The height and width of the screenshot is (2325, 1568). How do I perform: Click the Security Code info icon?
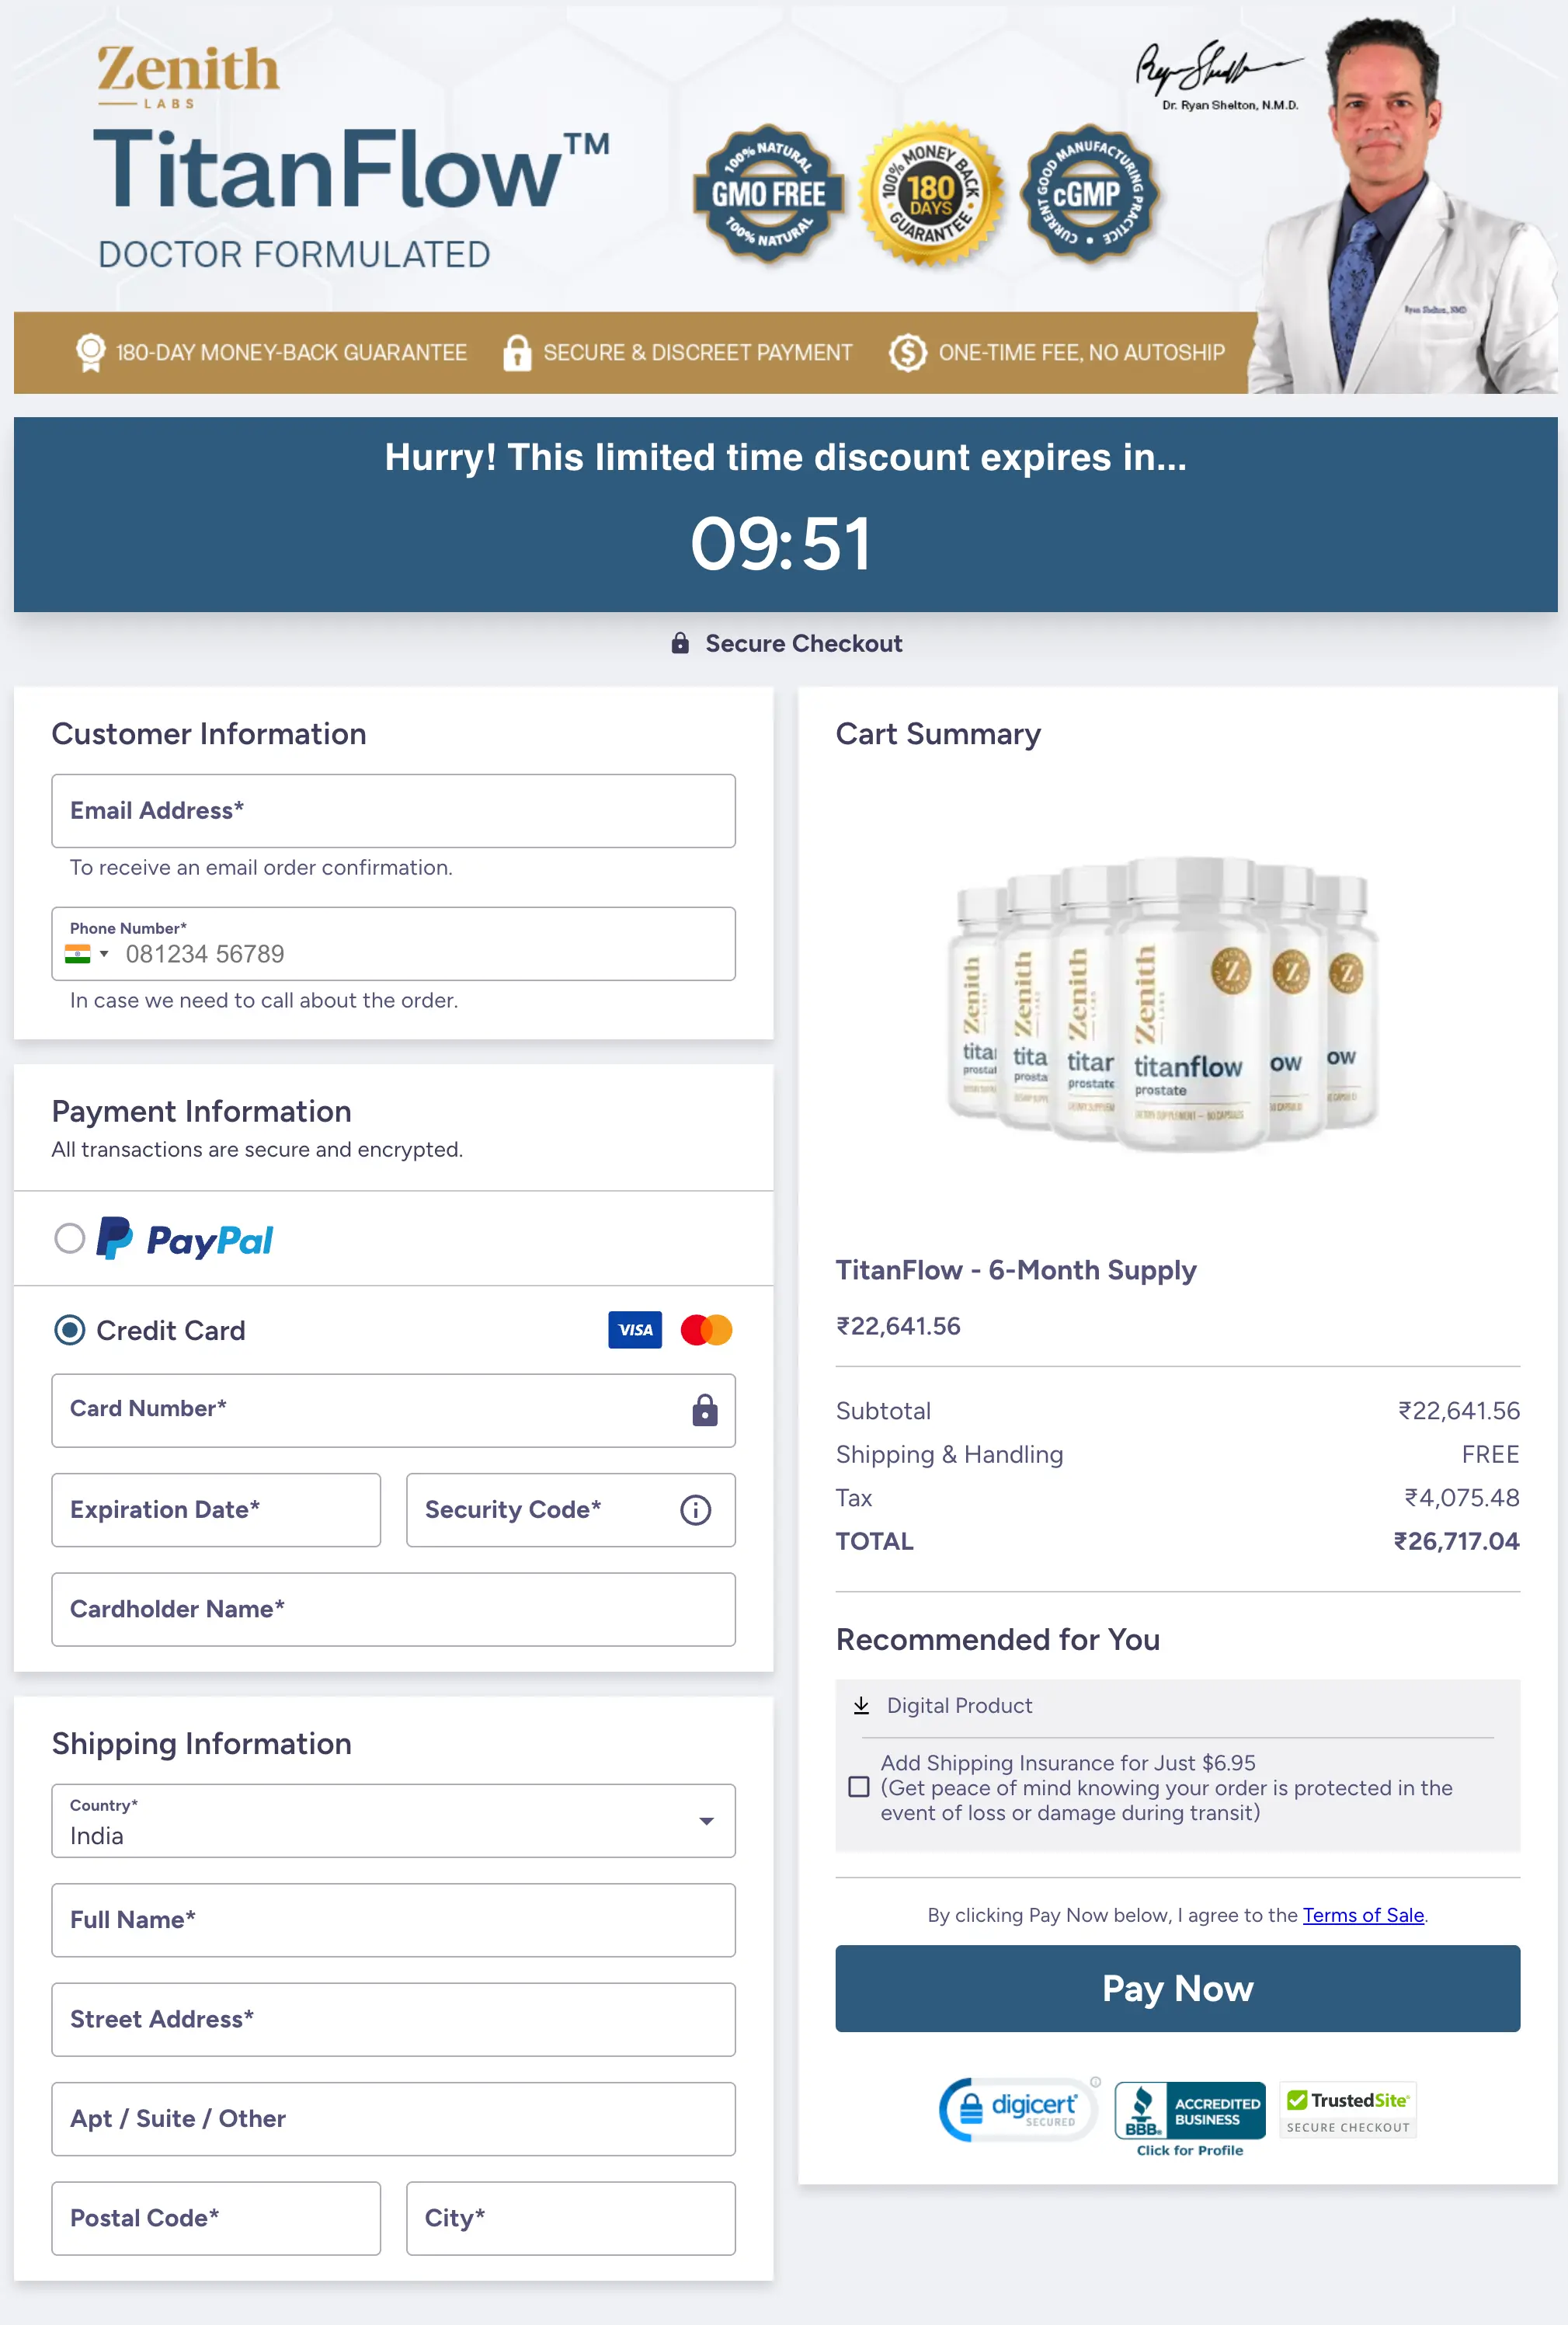pyautogui.click(x=696, y=1510)
